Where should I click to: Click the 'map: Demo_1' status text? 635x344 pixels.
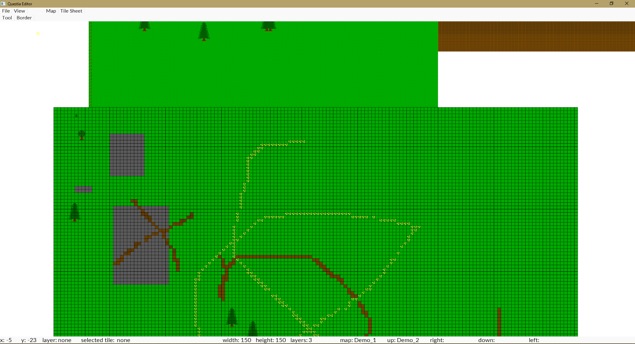coord(358,340)
